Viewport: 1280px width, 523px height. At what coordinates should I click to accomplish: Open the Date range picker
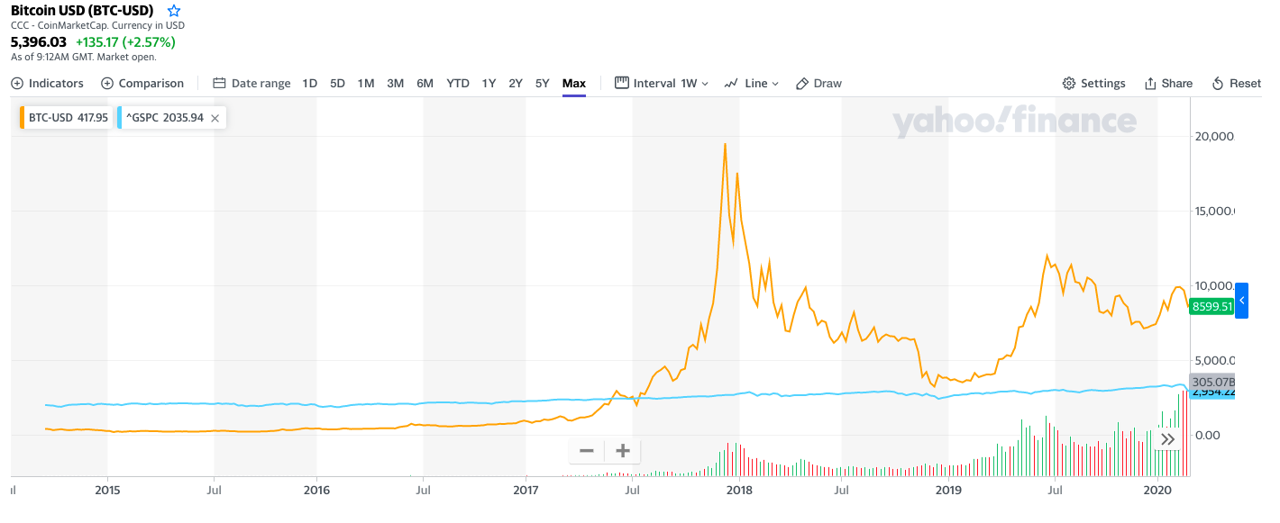(x=251, y=83)
